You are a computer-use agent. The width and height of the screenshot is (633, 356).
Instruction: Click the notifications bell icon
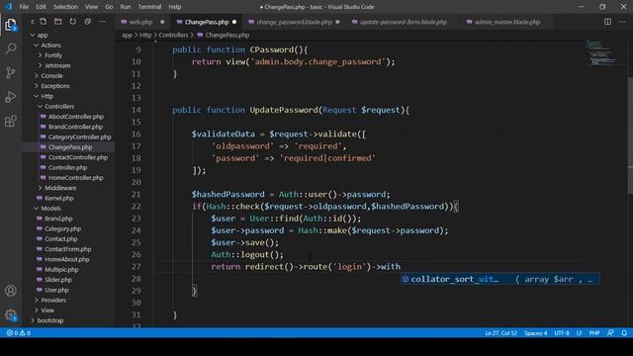point(624,333)
